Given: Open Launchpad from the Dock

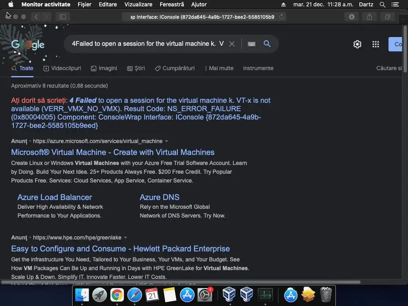Looking at the screenshot, I should coord(99,295).
